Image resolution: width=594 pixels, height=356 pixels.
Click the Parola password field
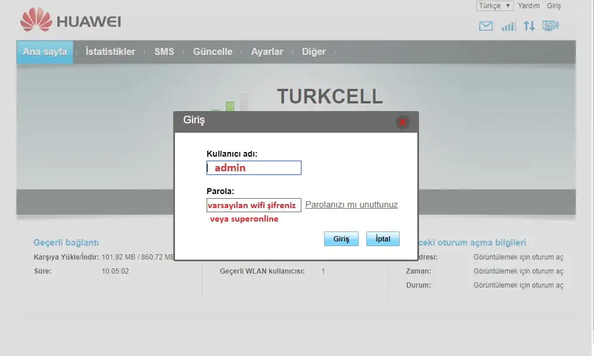253,205
